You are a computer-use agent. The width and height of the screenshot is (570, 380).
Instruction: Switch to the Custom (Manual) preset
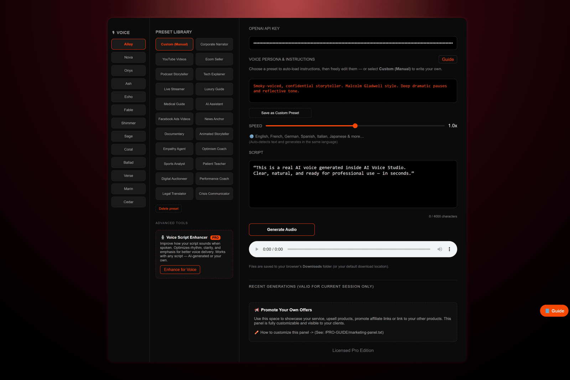(174, 44)
